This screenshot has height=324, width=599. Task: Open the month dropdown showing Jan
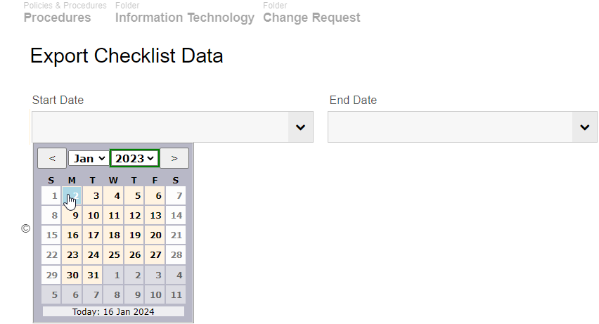88,158
